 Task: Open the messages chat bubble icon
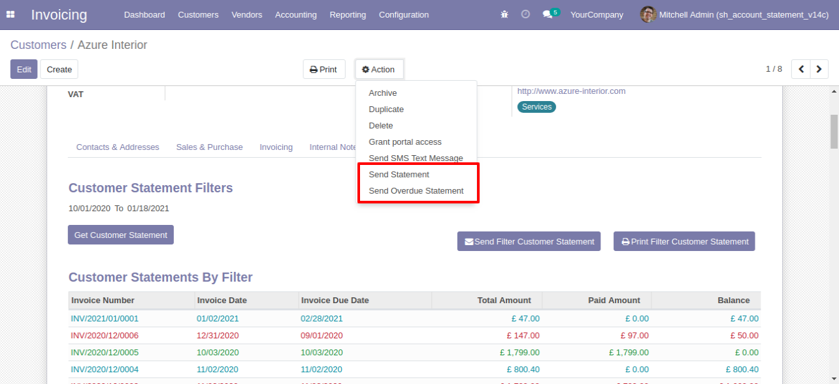547,14
